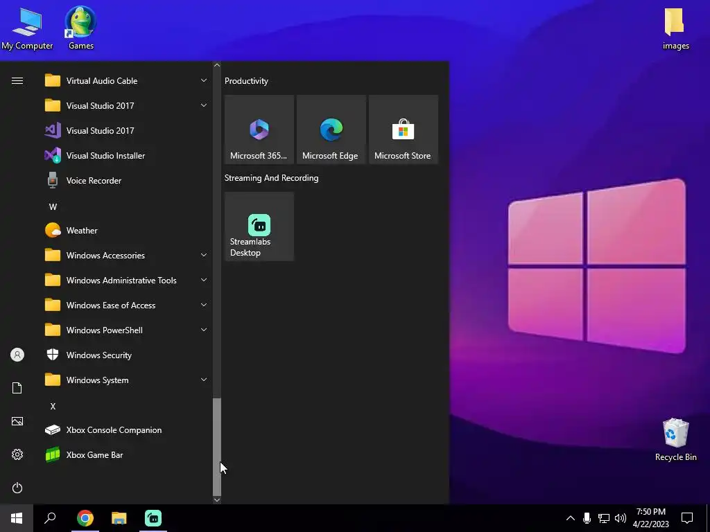Open taskbar Search magnifier

[50, 518]
